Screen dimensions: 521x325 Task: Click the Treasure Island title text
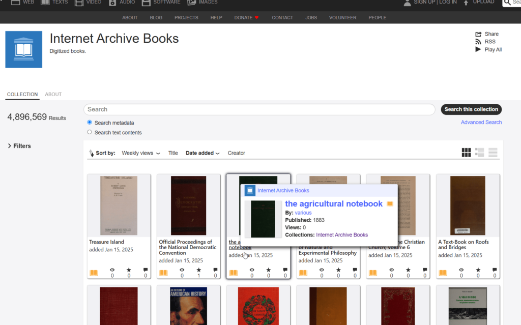106,242
